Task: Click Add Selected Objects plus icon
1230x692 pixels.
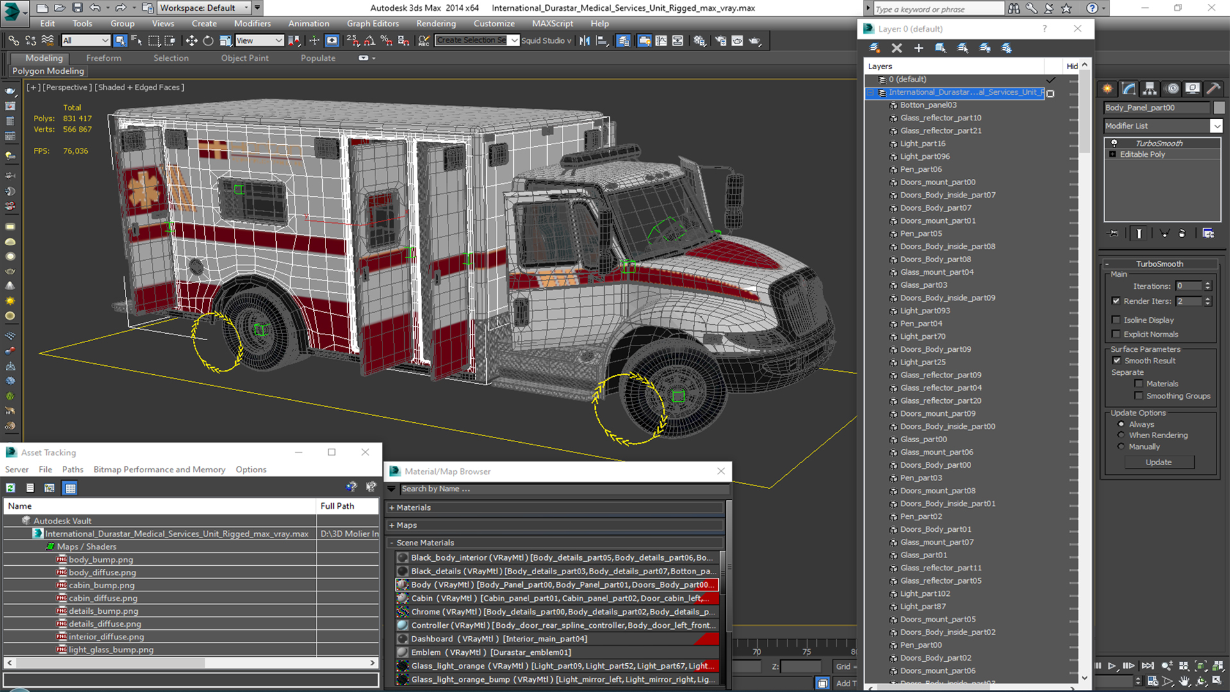Action: (x=919, y=48)
